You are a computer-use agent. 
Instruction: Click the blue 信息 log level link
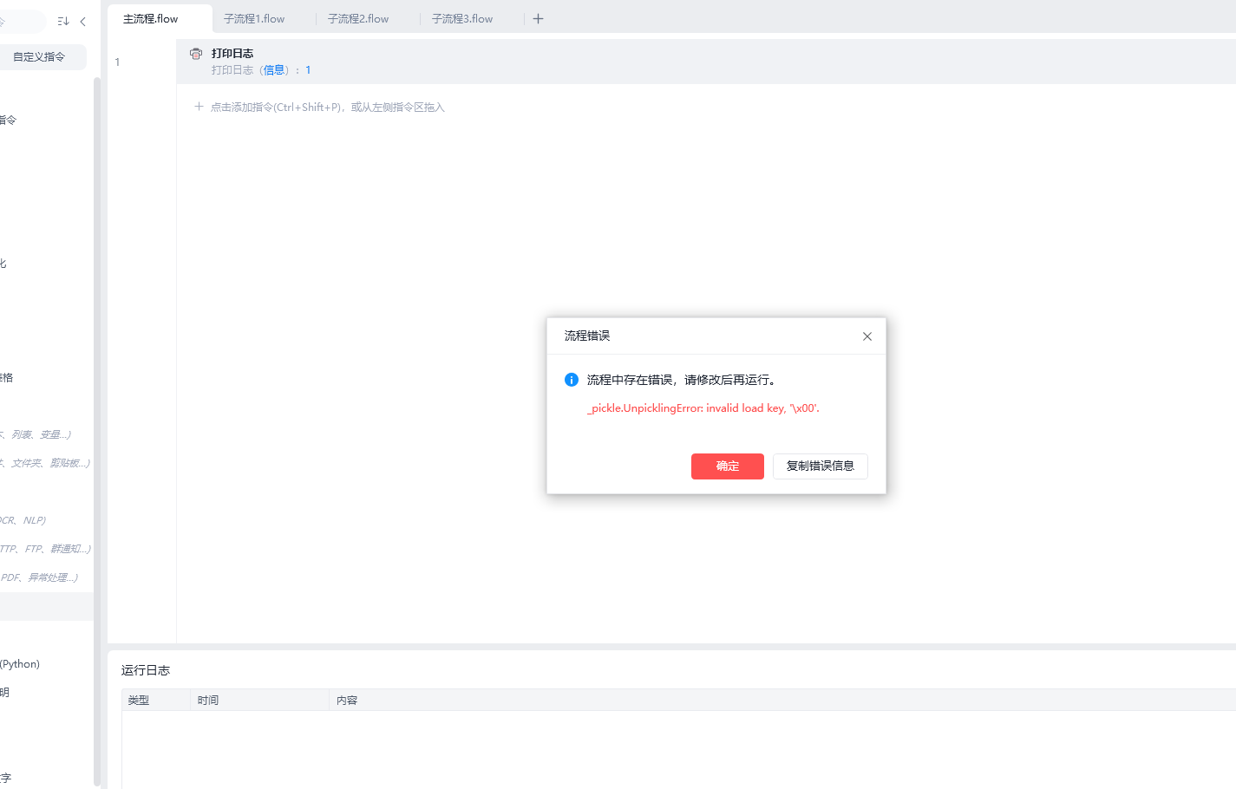pyautogui.click(x=274, y=70)
